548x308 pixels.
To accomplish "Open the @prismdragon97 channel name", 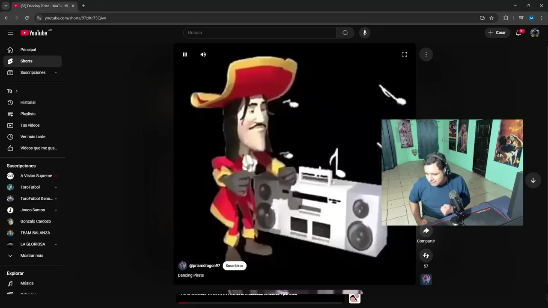I will click(205, 266).
